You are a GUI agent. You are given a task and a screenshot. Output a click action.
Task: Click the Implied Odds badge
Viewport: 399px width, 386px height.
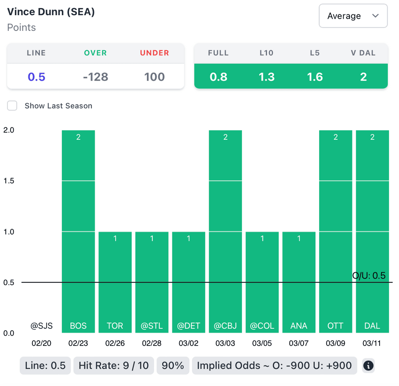(x=274, y=366)
